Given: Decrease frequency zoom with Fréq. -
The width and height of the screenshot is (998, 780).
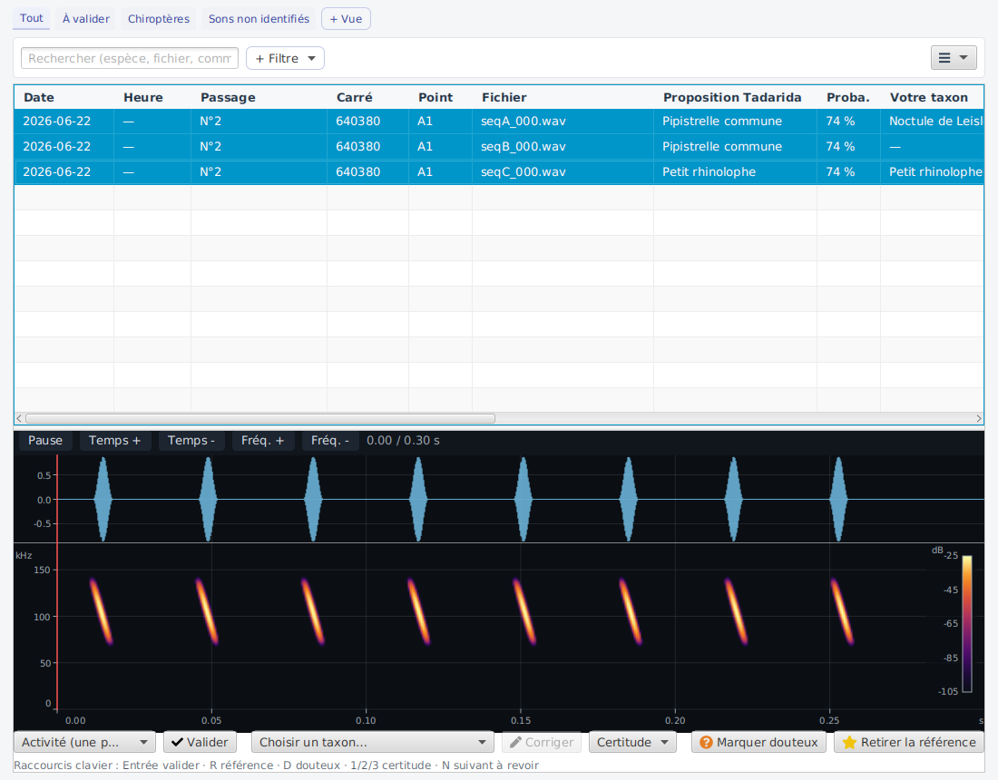Looking at the screenshot, I should pyautogui.click(x=329, y=440).
